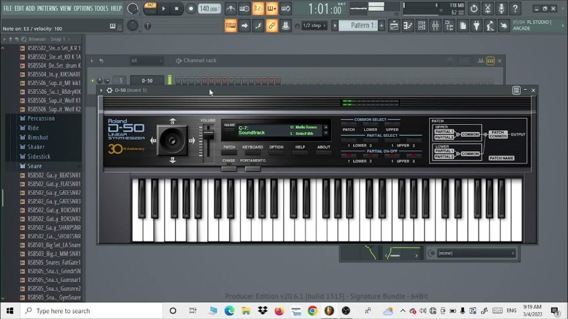
Task: Open the VIEW menu
Action: (66, 8)
